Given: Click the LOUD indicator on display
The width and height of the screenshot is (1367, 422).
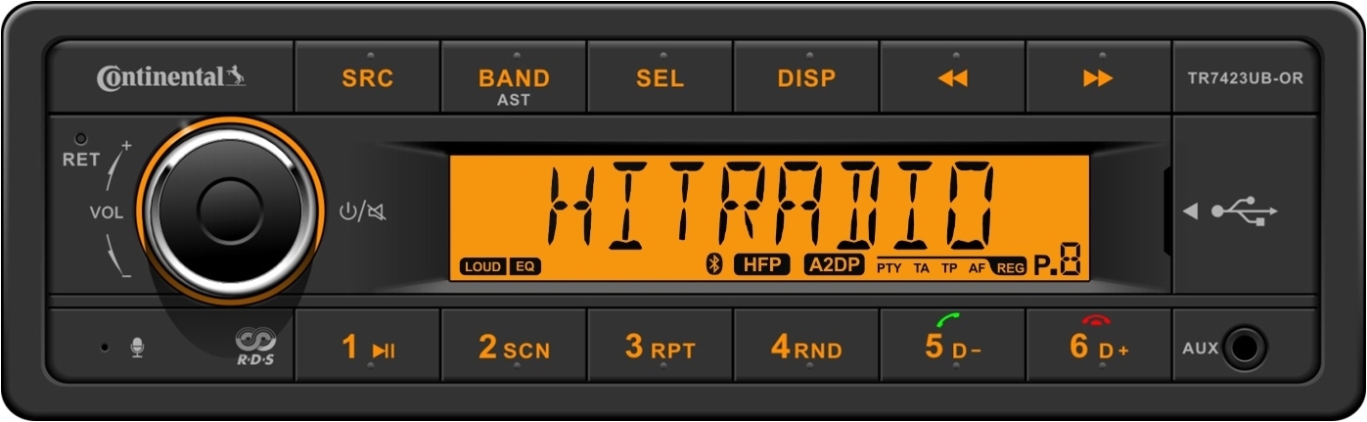Looking at the screenshot, I should coord(484,266).
